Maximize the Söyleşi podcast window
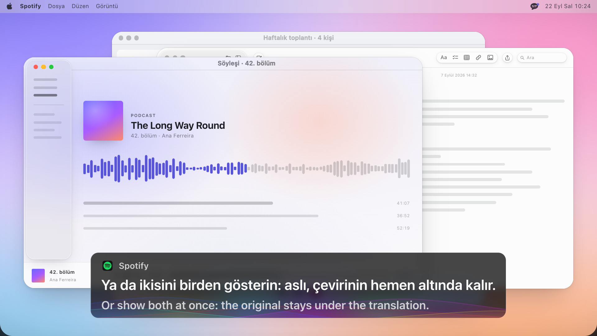The image size is (597, 336). (x=51, y=67)
